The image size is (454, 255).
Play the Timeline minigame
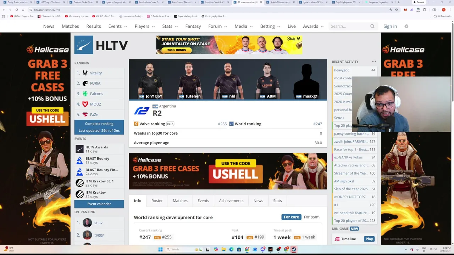[x=369, y=239]
